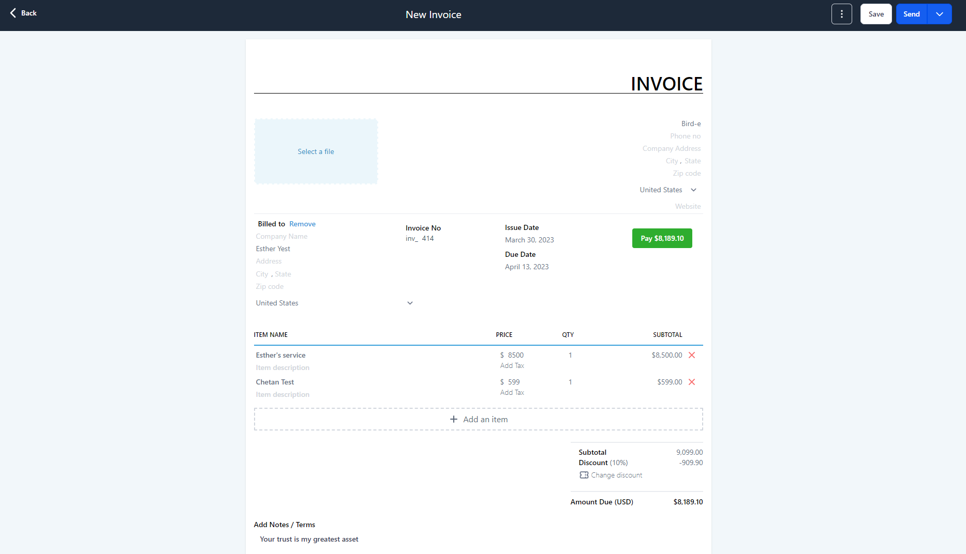Click the Send button

coord(911,14)
